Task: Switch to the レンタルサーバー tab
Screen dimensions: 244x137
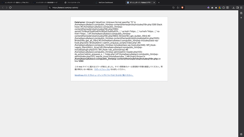Action: [x=16, y=2]
